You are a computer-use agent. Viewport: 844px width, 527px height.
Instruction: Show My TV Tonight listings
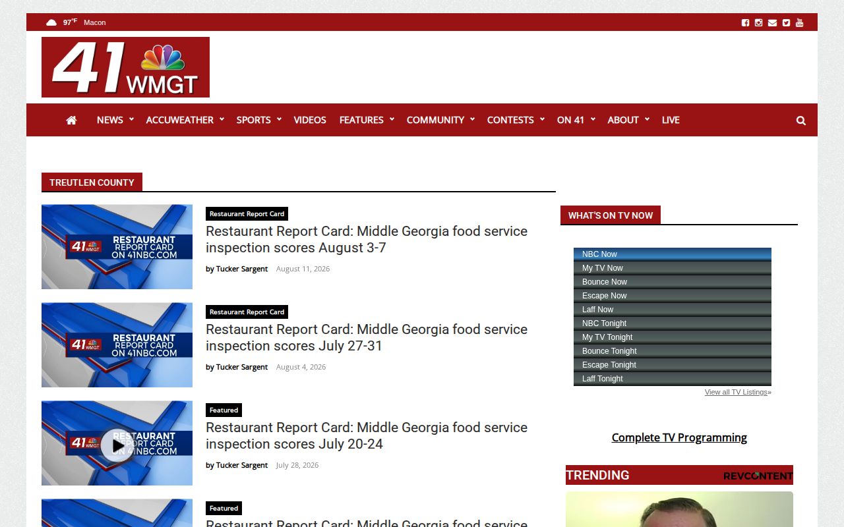point(673,337)
